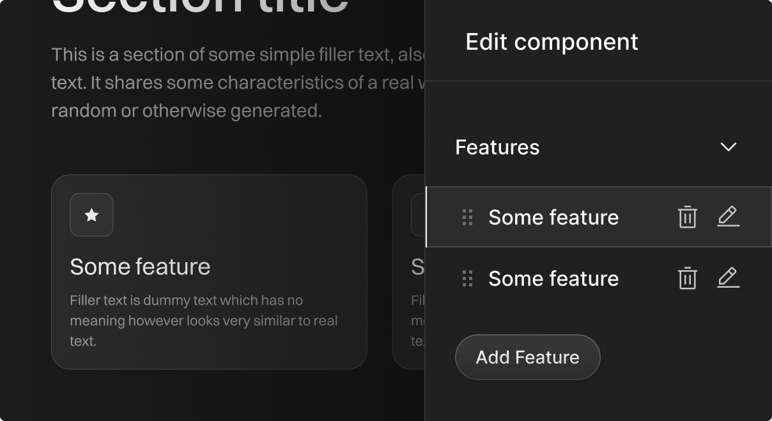Click the Edit component panel heading
Viewport: 772px width, 421px height.
pyautogui.click(x=552, y=42)
